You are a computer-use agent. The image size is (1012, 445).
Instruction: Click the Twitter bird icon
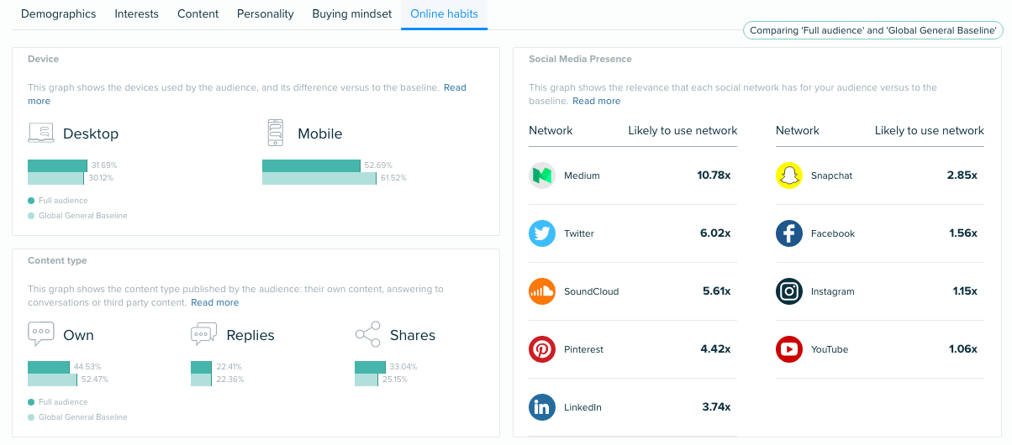542,233
